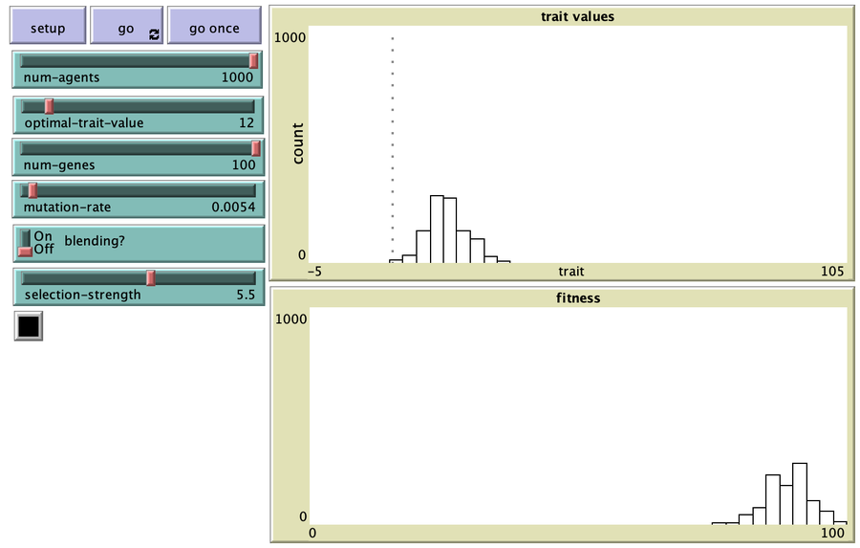
Task: Click the num-agents label text
Action: 61,77
